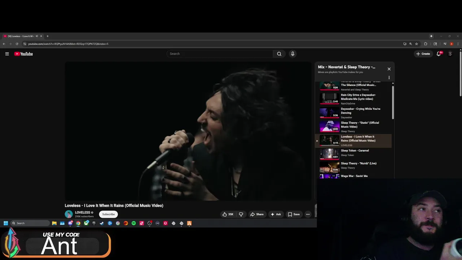The width and height of the screenshot is (462, 260).
Task: Open zoom control in address bar
Action: 410,44
